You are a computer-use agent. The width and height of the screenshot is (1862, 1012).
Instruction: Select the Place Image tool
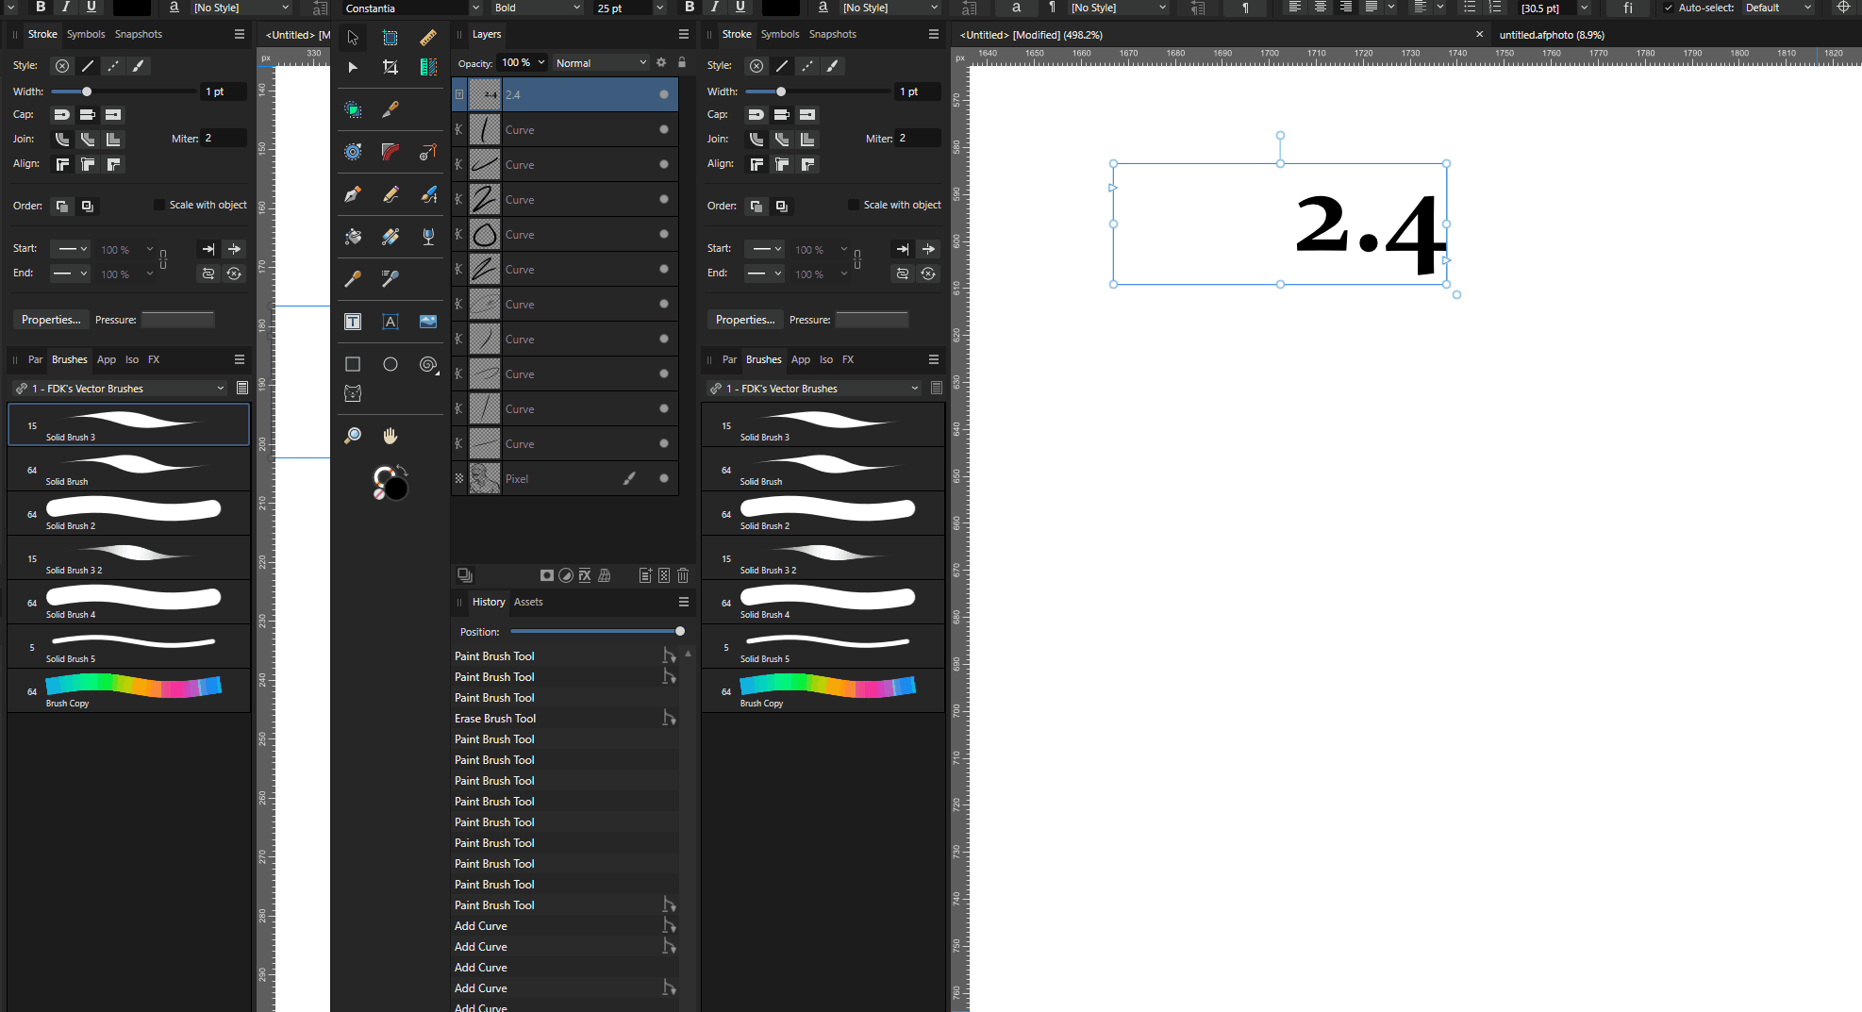click(428, 322)
